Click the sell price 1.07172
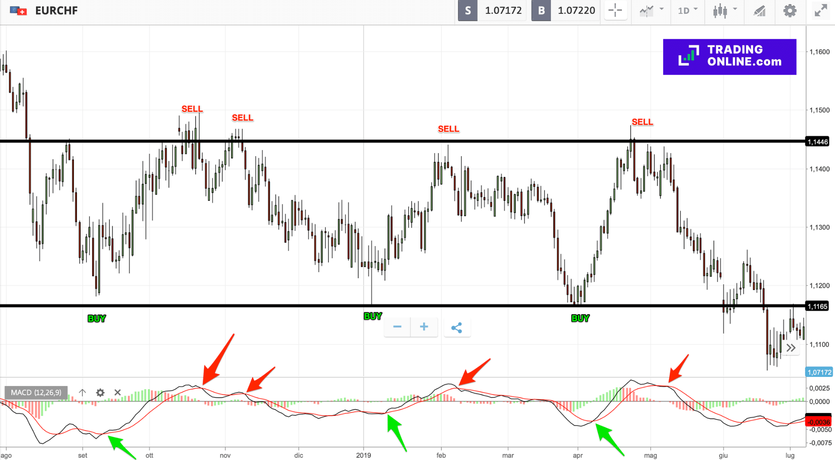This screenshot has height=460, width=835. pos(503,10)
